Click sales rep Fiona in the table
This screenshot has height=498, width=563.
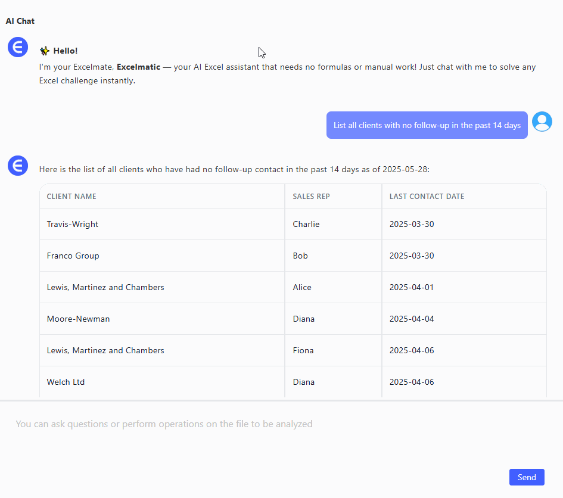tap(303, 350)
